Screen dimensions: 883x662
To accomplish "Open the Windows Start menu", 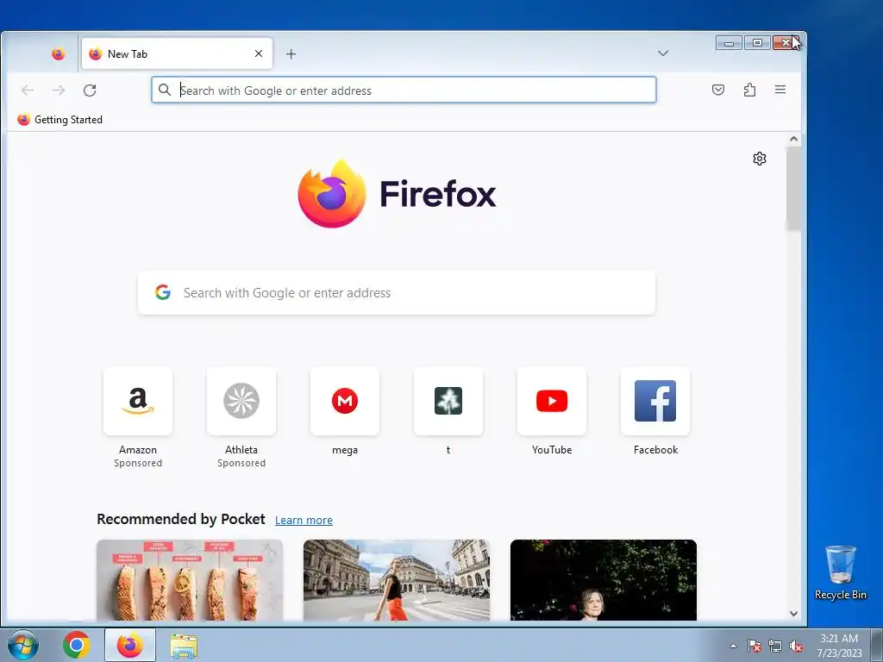I will [23, 645].
